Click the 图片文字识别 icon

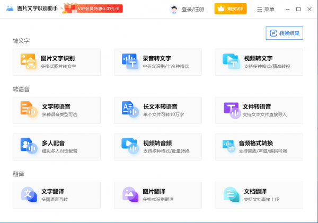click(x=28, y=62)
